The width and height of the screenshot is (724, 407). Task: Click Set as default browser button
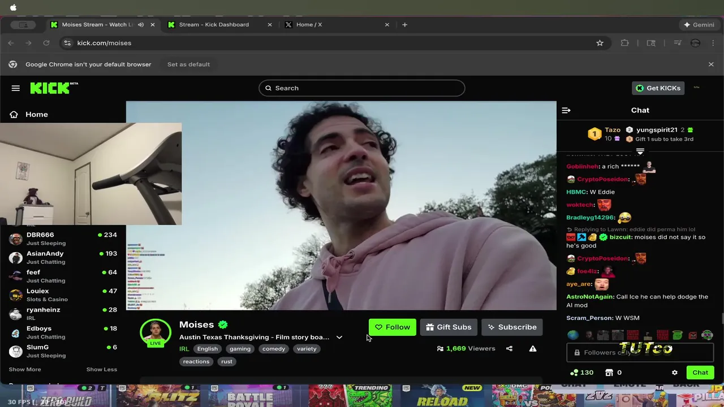(x=188, y=64)
